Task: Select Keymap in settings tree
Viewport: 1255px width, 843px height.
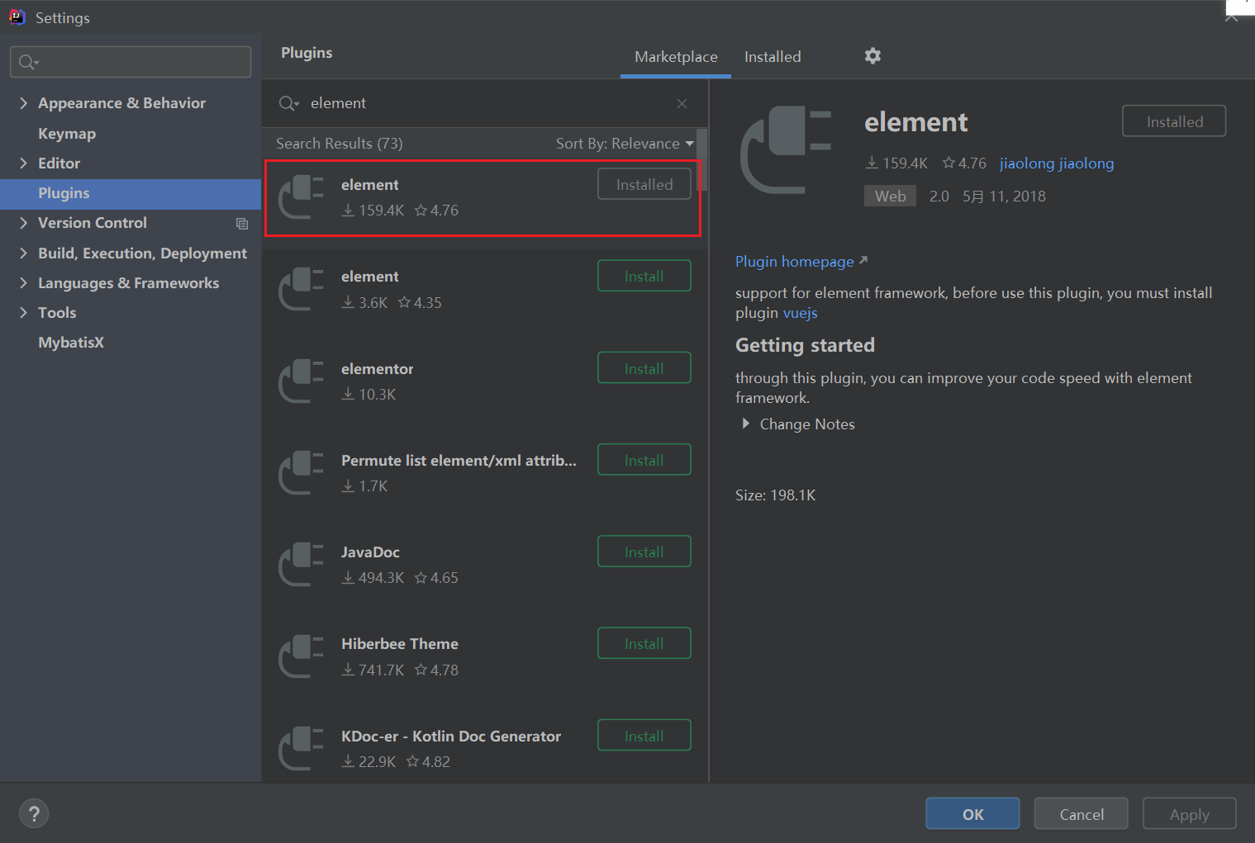Action: pyautogui.click(x=67, y=134)
